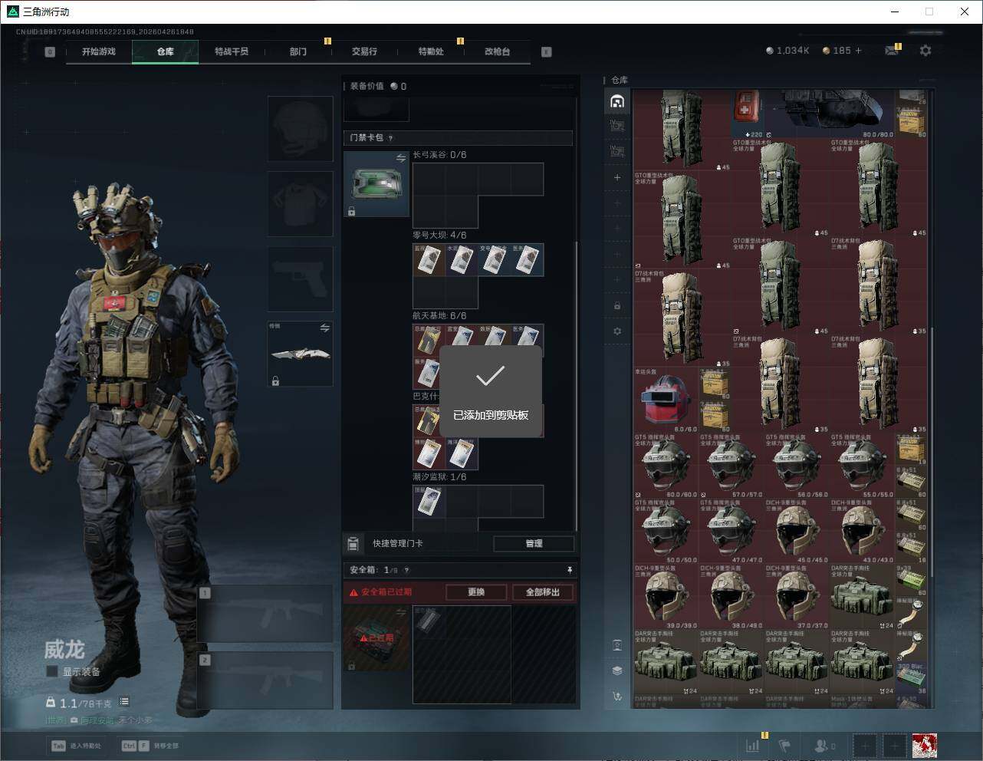
Task: Select the GT5 helmet with durability 55.0/55.0
Action: [863, 466]
